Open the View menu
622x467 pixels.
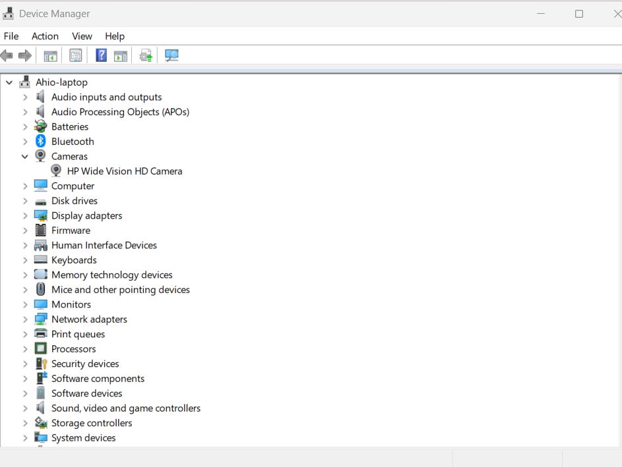(x=82, y=36)
